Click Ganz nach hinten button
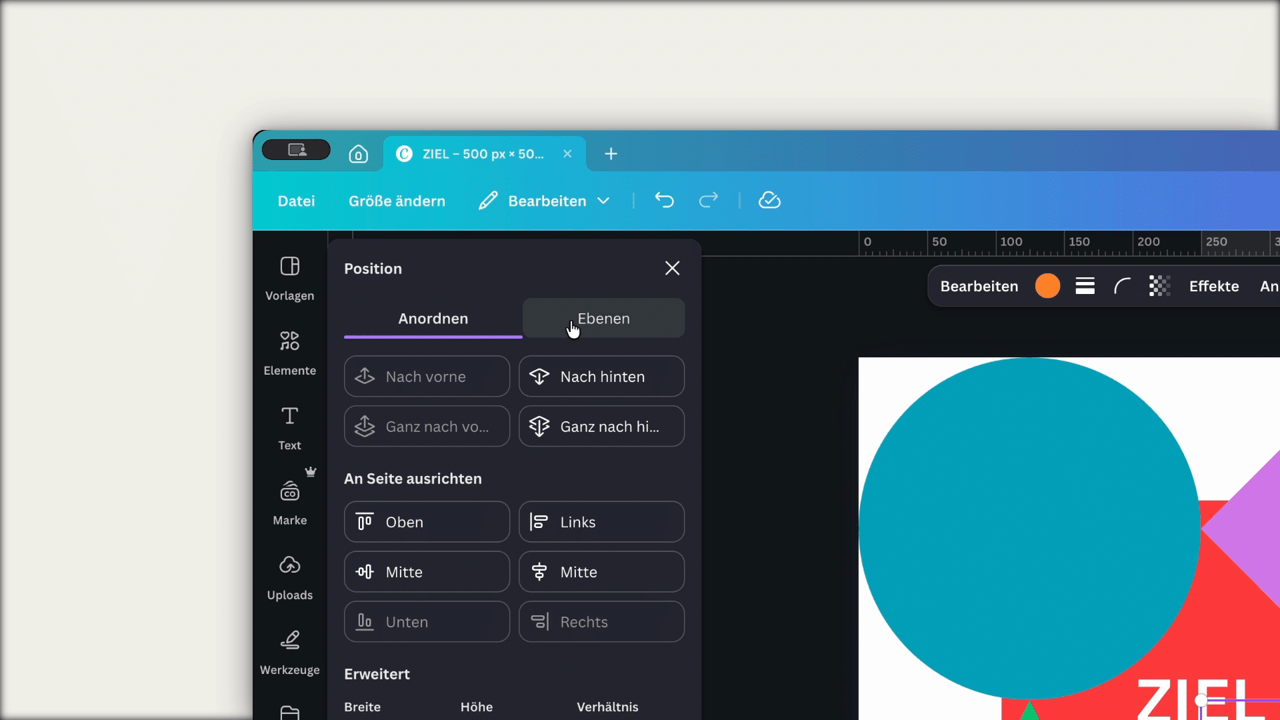 coord(601,427)
